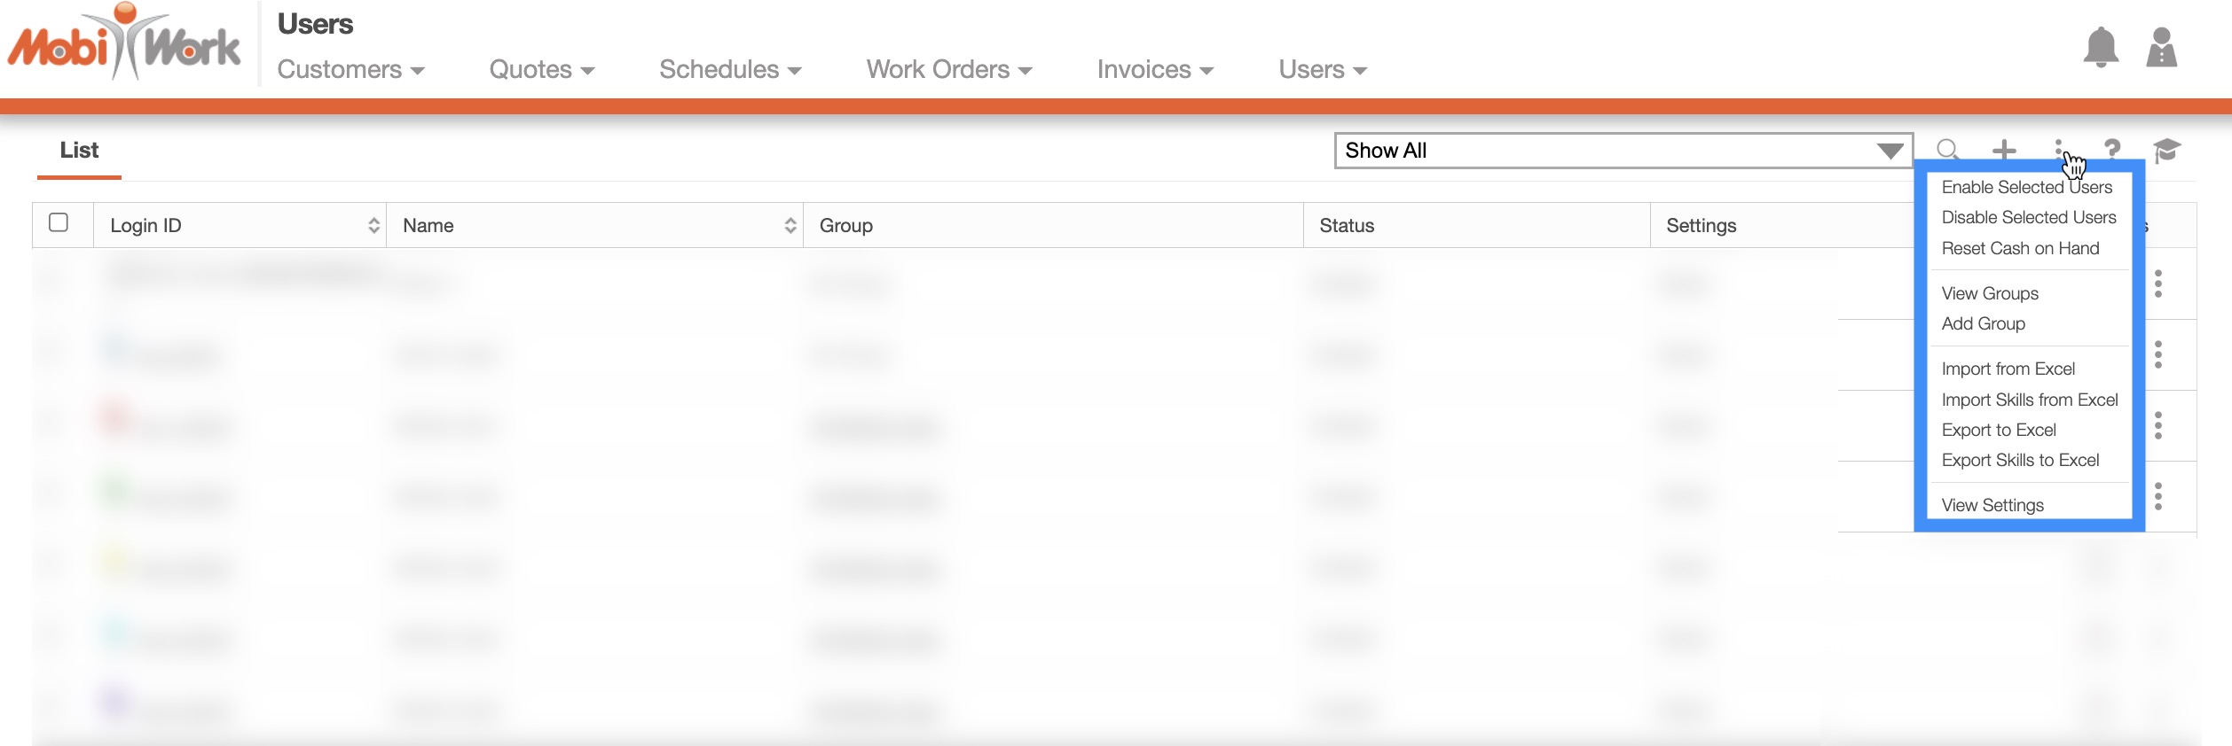
Task: Expand the Work Orders navigation dropdown
Action: (948, 70)
